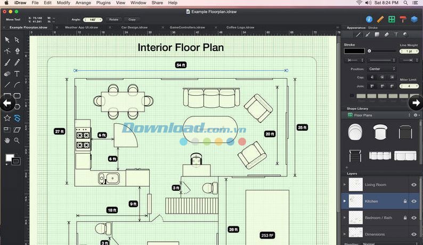This screenshot has width=423, height=245.
Task: Pick the Eraser tool
Action: click(x=7, y=74)
